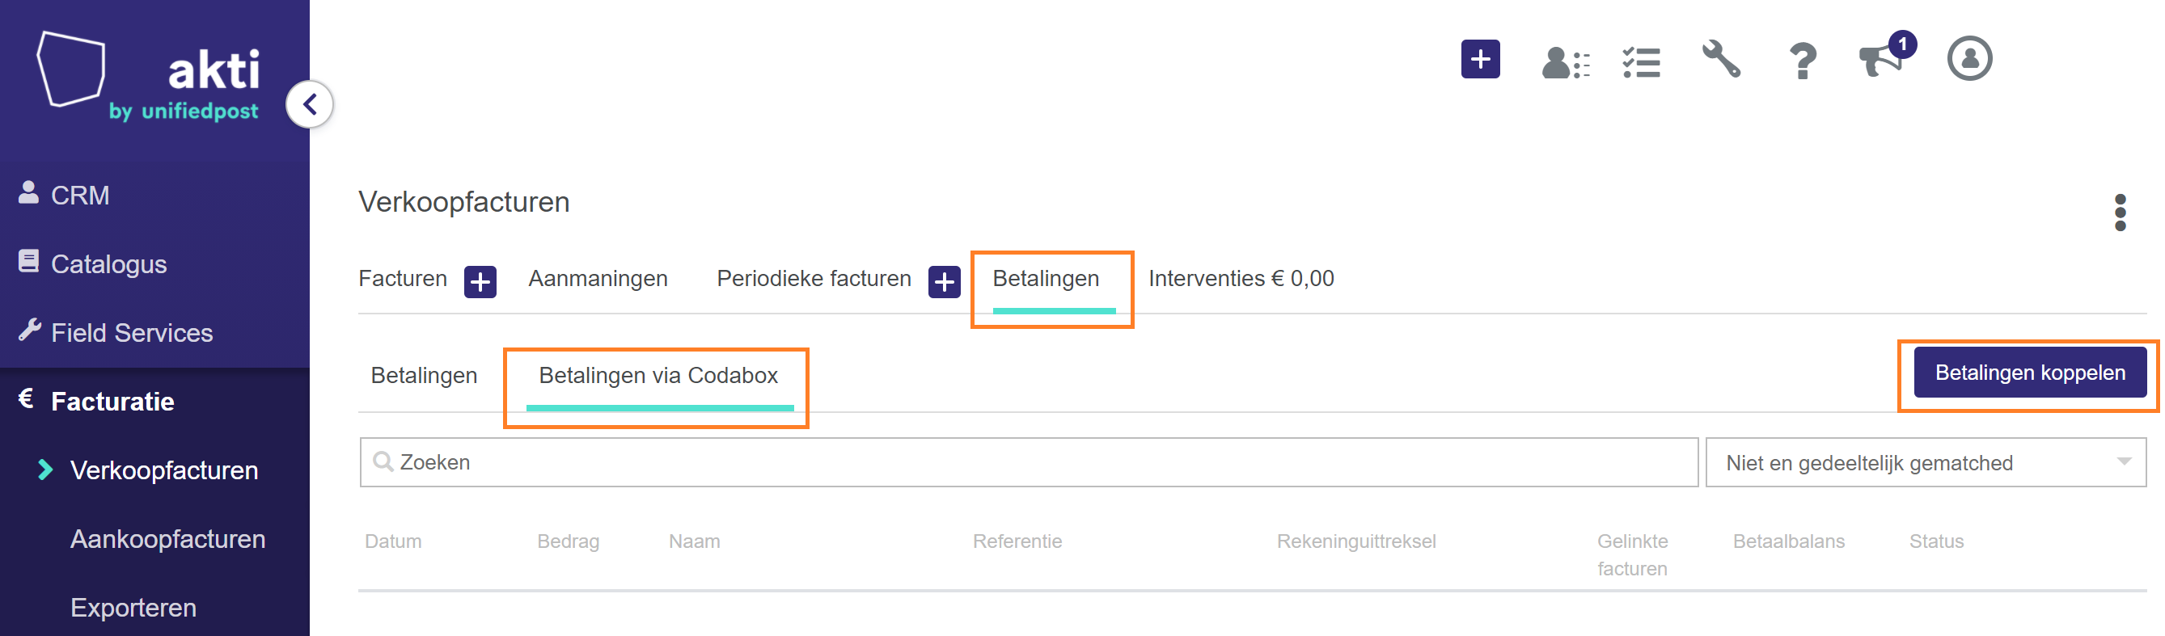Go to Aankoopfacturen in the sidebar

167,539
